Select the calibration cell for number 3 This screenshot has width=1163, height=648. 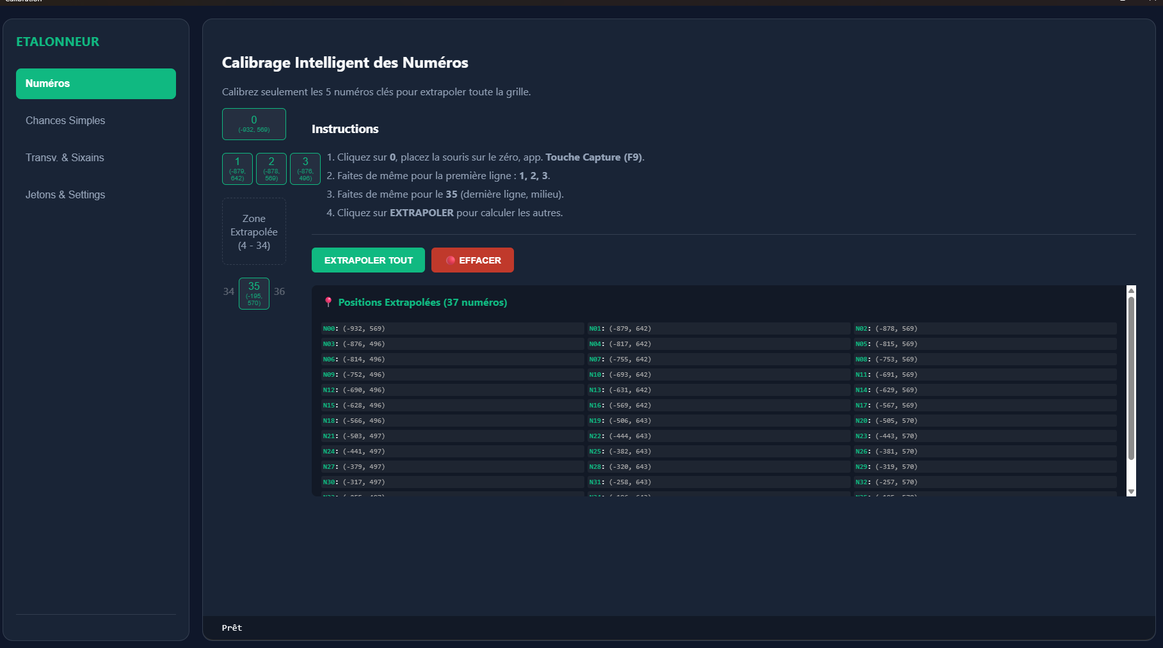point(305,168)
